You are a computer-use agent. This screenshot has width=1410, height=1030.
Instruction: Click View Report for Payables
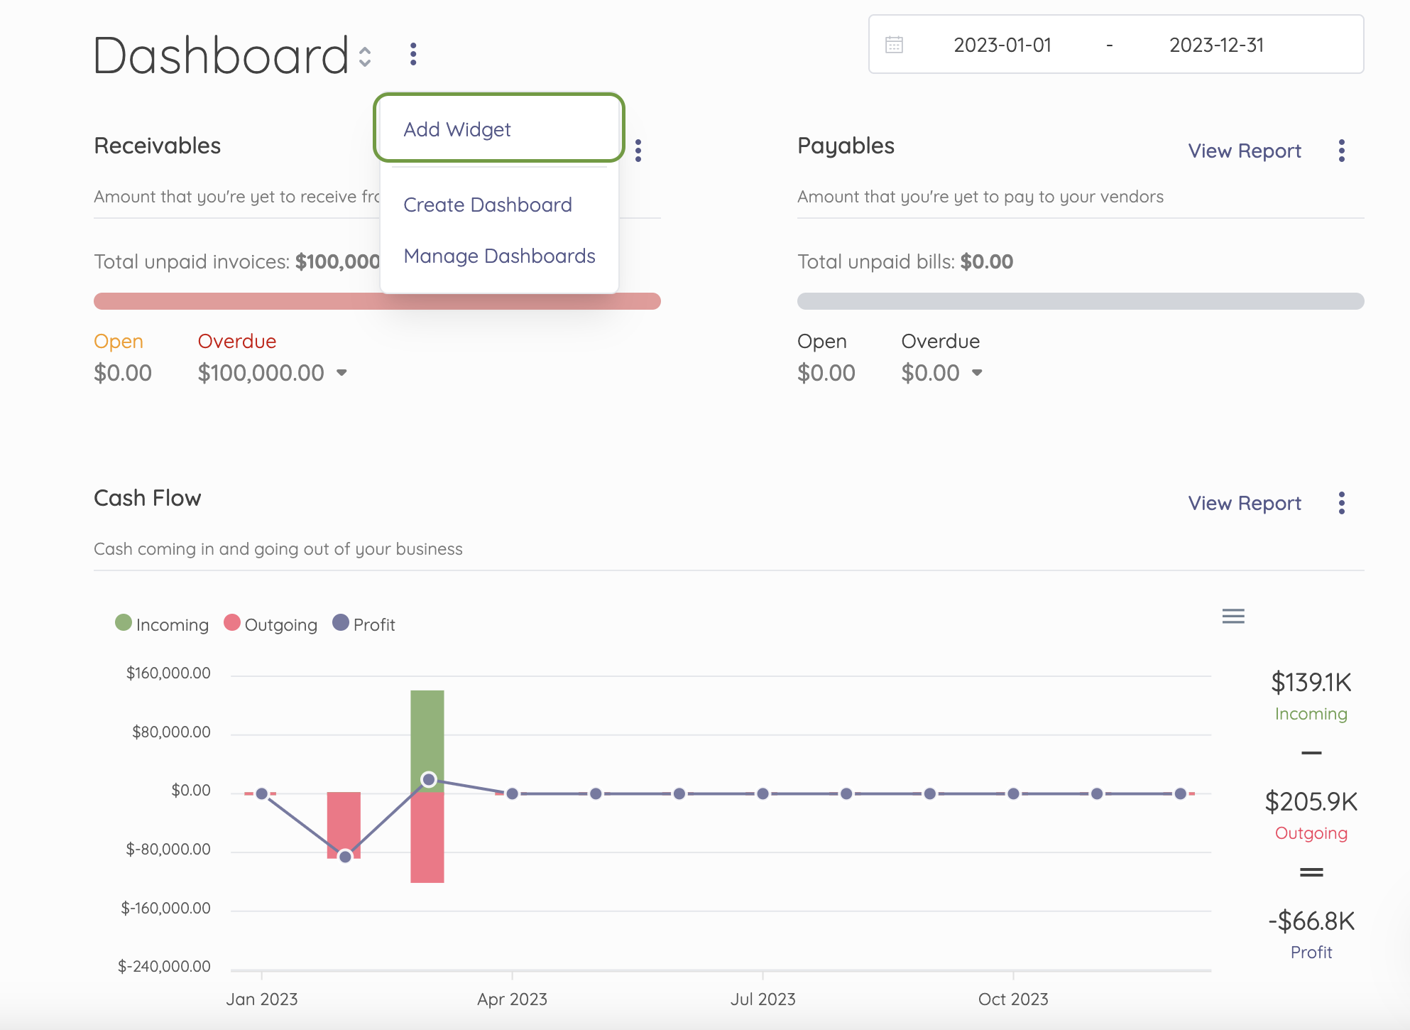pyautogui.click(x=1244, y=150)
